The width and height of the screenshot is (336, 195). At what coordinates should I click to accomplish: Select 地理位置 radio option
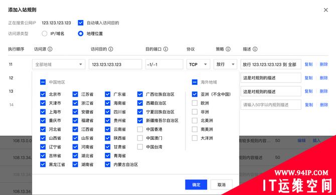[81, 34]
